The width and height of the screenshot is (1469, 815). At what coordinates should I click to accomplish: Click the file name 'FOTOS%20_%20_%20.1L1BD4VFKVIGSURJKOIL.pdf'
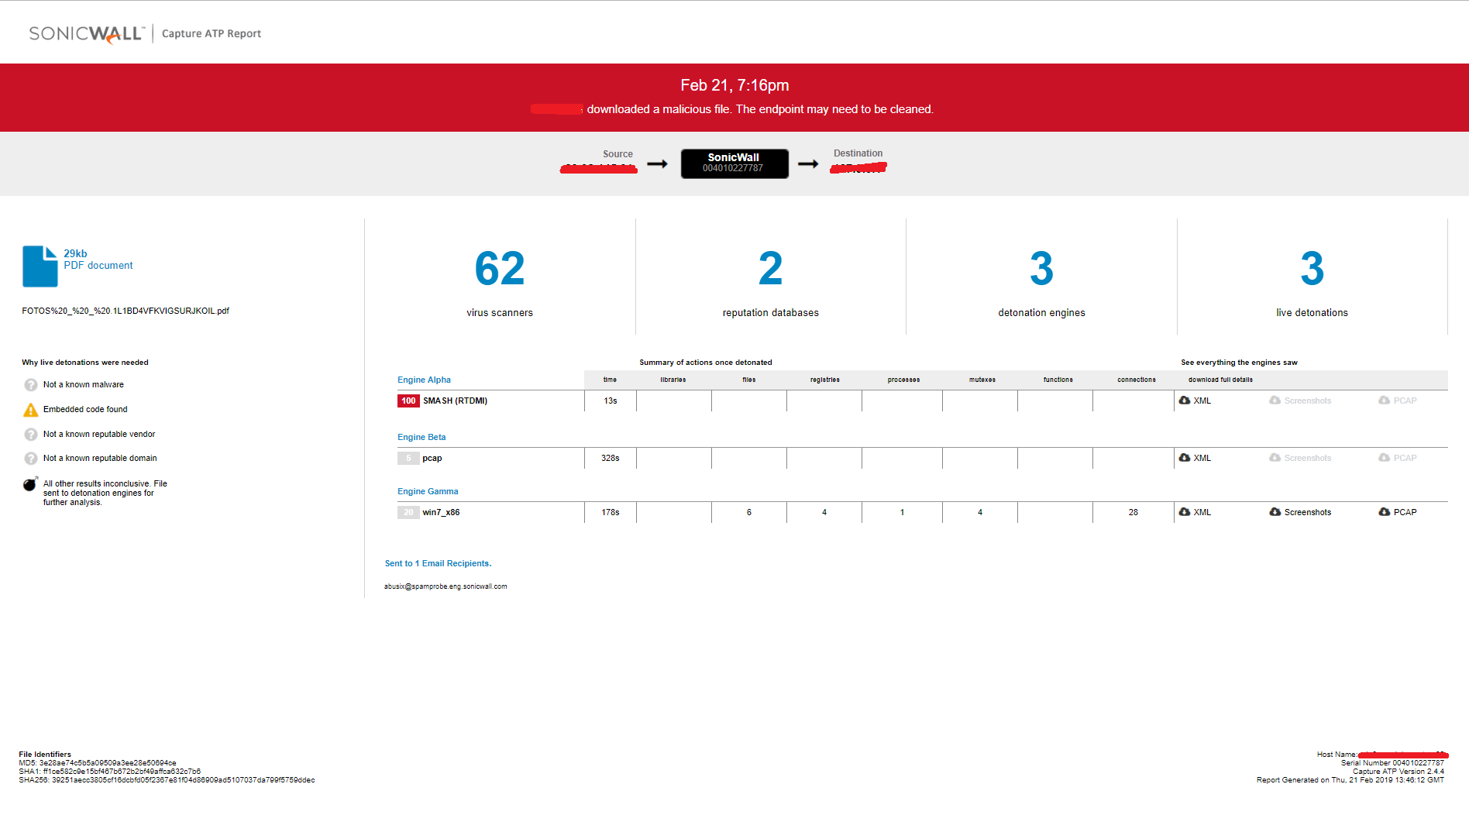[126, 311]
